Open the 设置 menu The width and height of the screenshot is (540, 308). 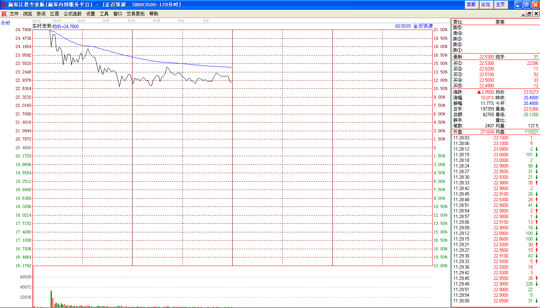click(x=90, y=14)
